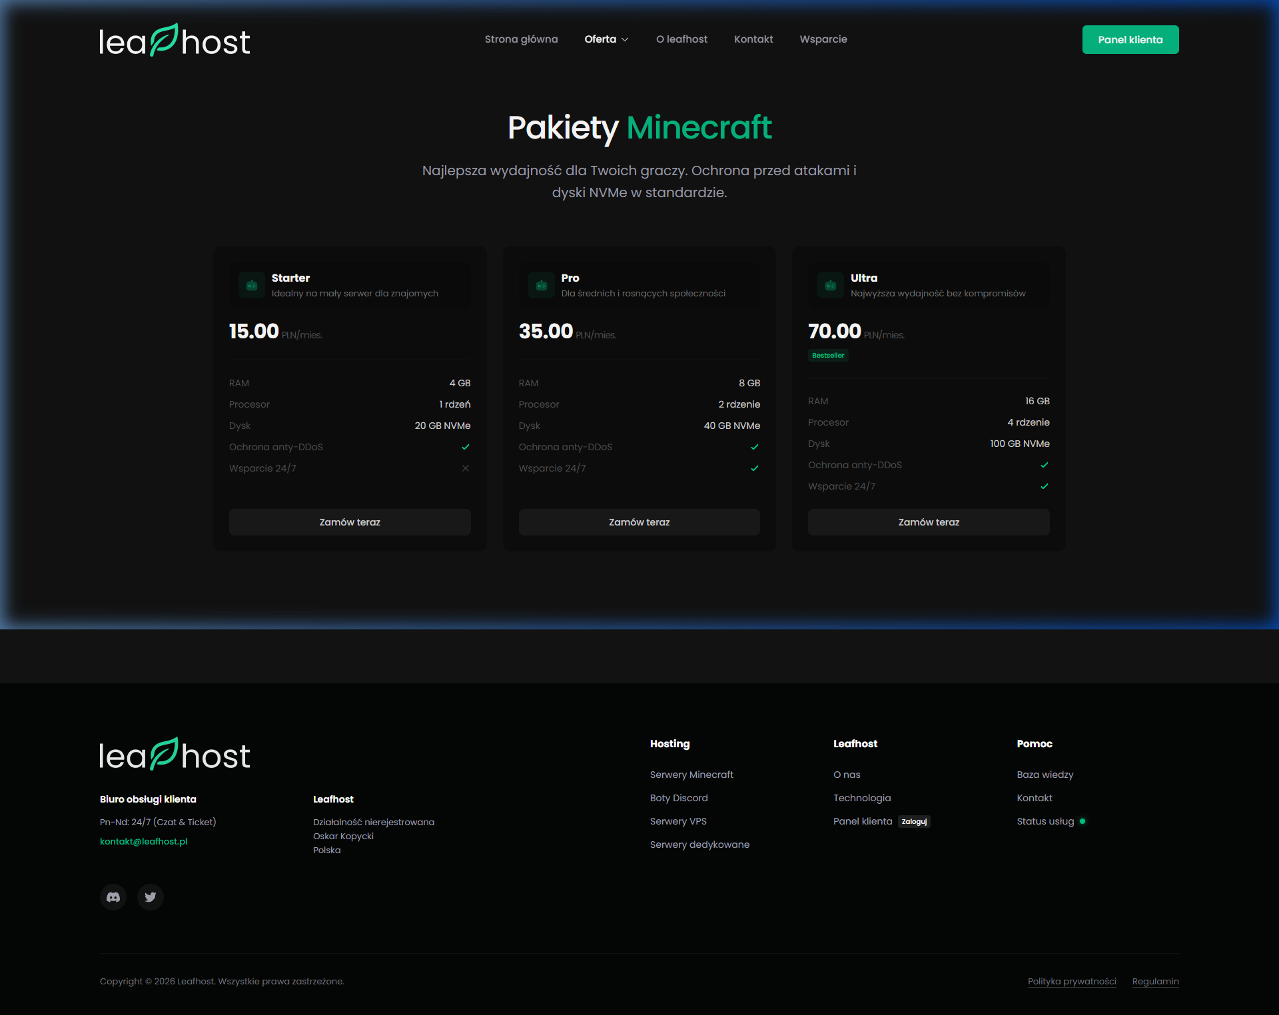Open the Panel klienta footer link
1279x1015 pixels.
[x=863, y=821]
